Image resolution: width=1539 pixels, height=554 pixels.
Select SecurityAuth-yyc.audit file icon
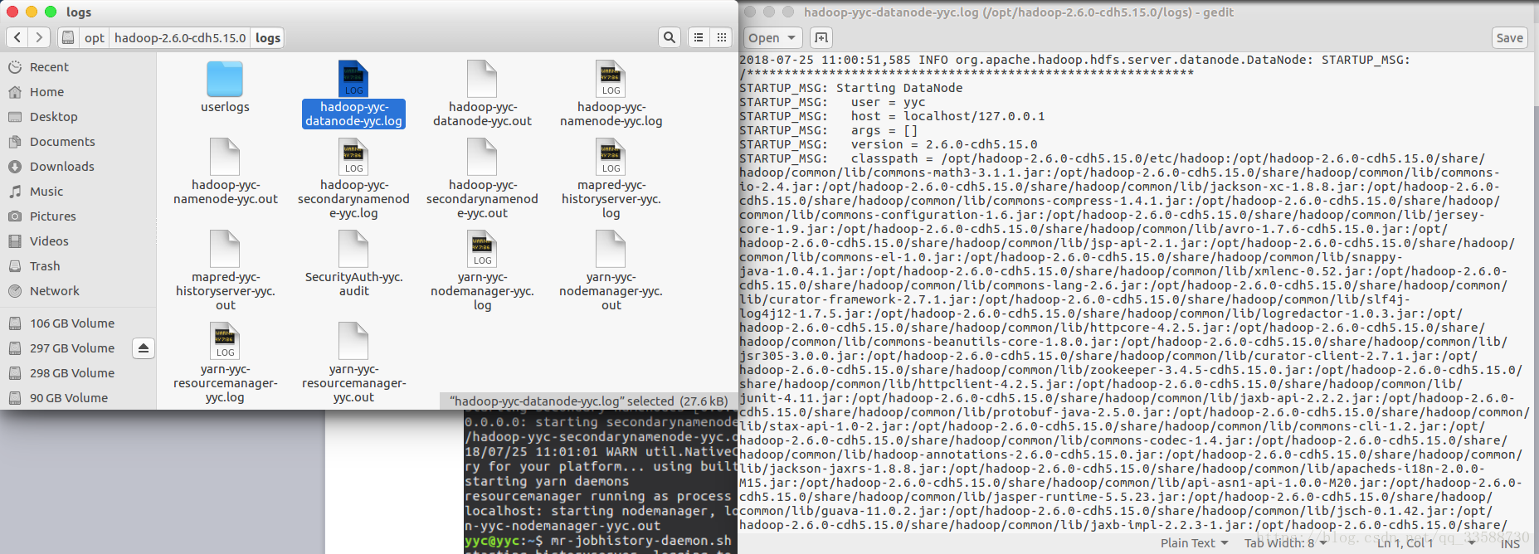point(353,249)
